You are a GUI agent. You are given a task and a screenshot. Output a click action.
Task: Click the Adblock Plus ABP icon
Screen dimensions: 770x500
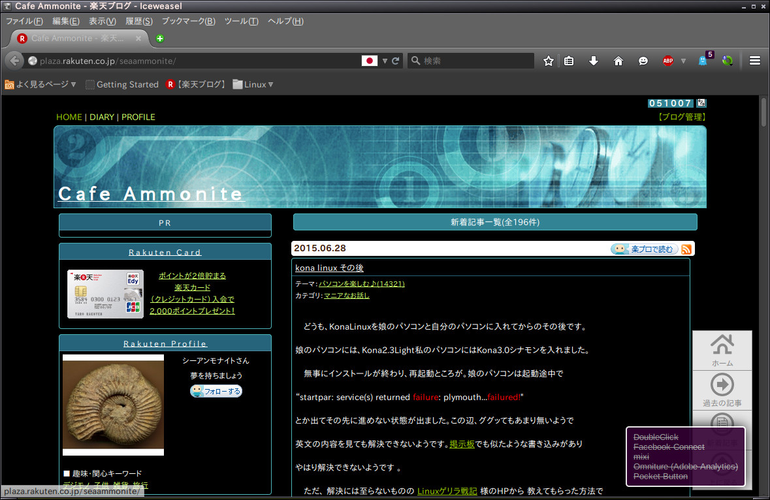[x=667, y=61]
